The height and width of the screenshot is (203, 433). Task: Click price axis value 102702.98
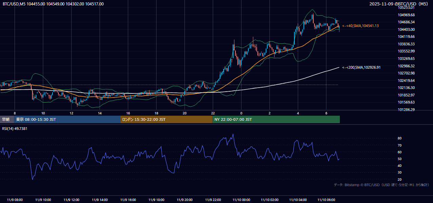pos(407,73)
